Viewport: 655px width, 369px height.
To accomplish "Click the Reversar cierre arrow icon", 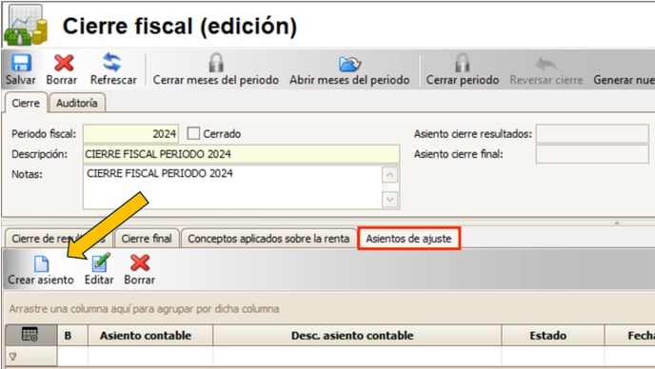I will [546, 64].
